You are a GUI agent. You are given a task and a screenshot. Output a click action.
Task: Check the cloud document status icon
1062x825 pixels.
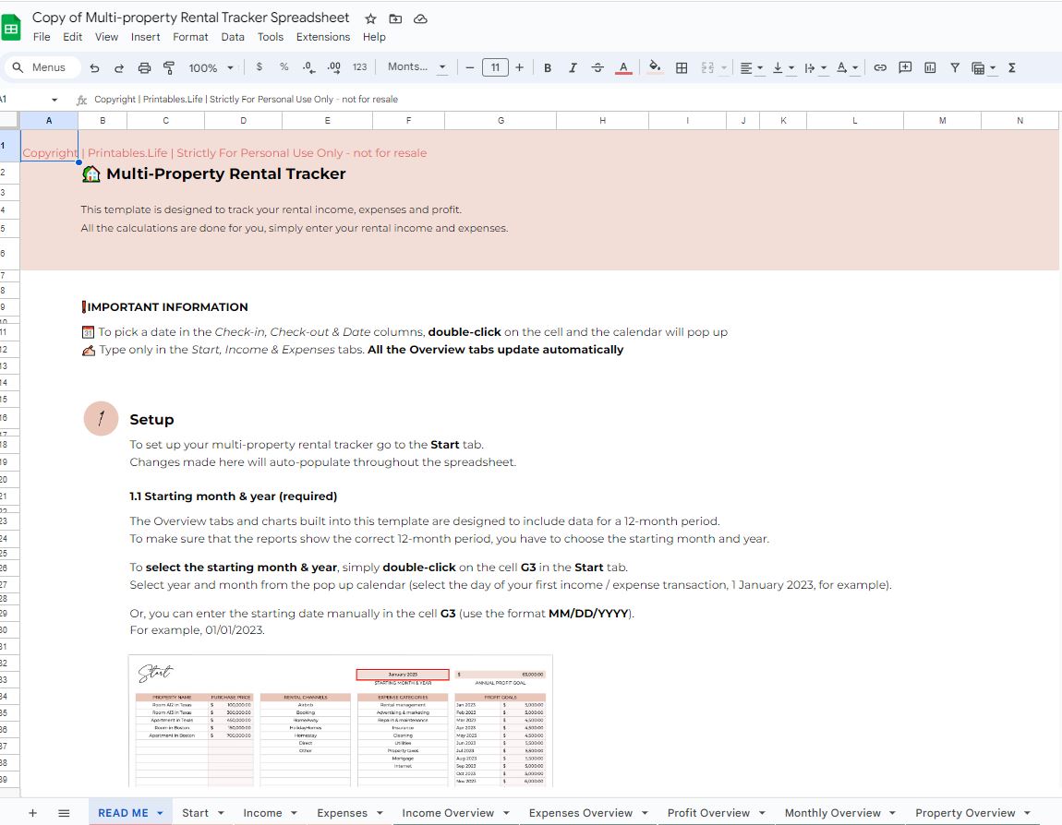[x=420, y=19]
